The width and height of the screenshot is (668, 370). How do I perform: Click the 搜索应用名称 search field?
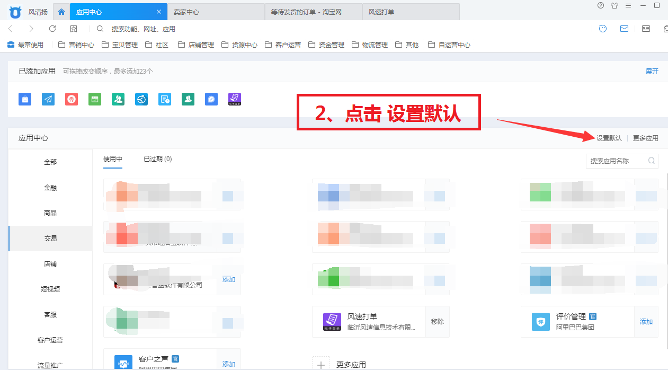tap(617, 161)
